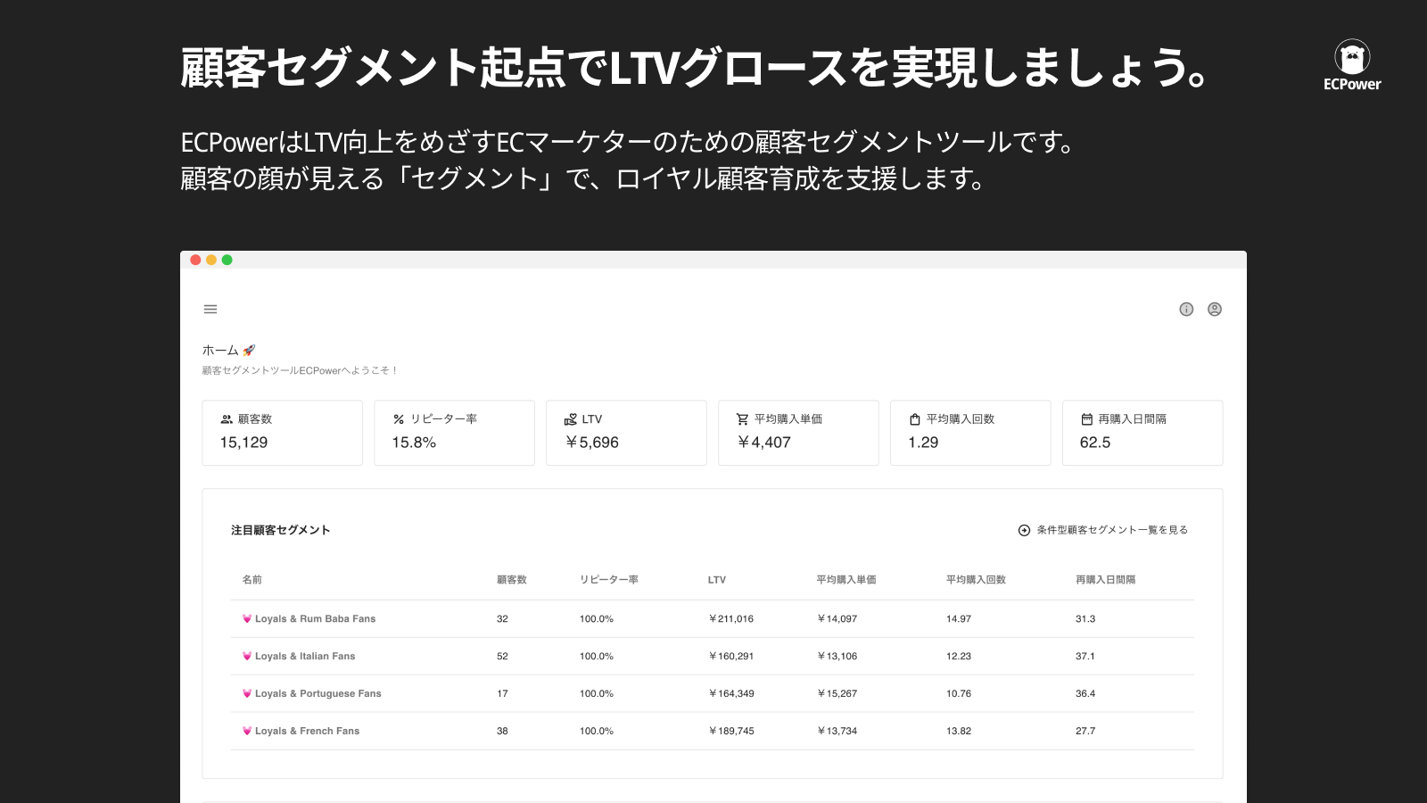Open the Loyals & Italian Fans segment
The width and height of the screenshot is (1427, 803).
click(305, 656)
